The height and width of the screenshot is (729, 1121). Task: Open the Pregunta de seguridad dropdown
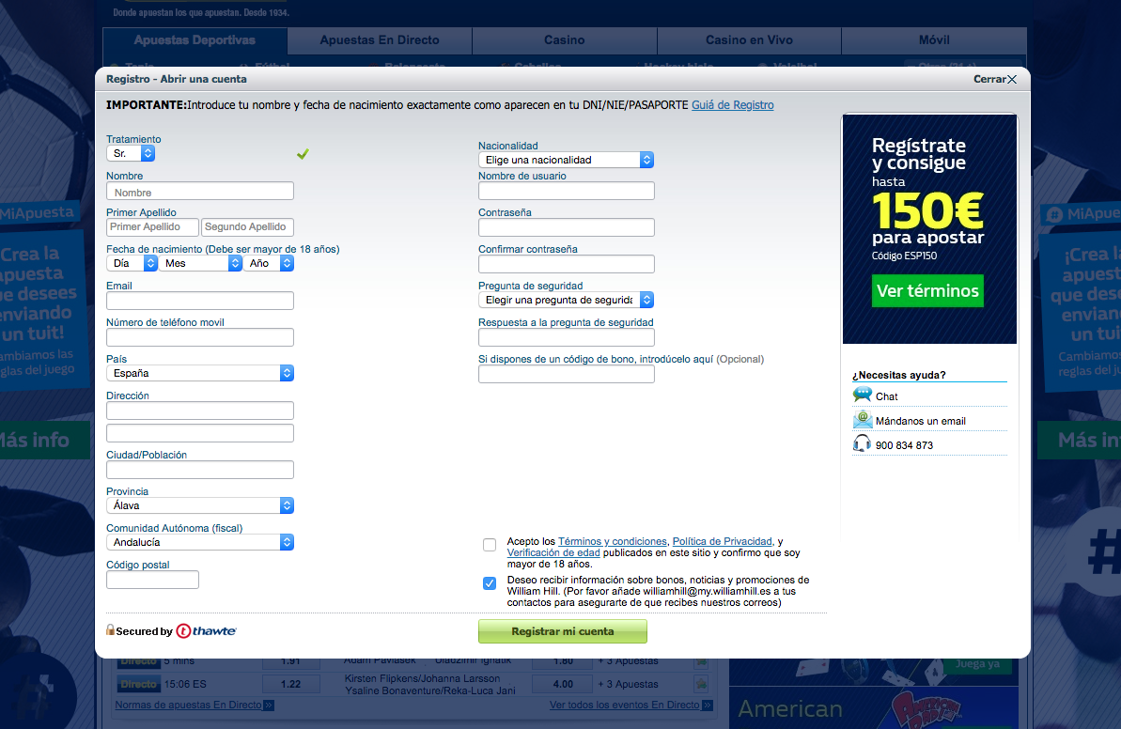tap(567, 300)
